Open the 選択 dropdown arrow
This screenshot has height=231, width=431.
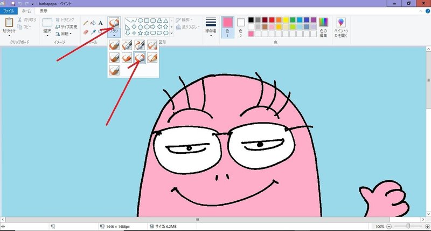[47, 36]
